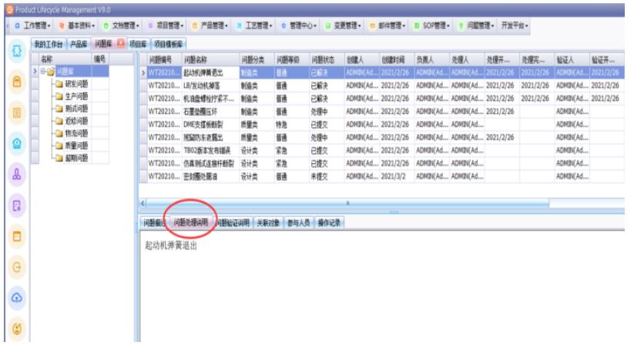
Task: Click the 未提交 status cell
Action: click(x=327, y=176)
